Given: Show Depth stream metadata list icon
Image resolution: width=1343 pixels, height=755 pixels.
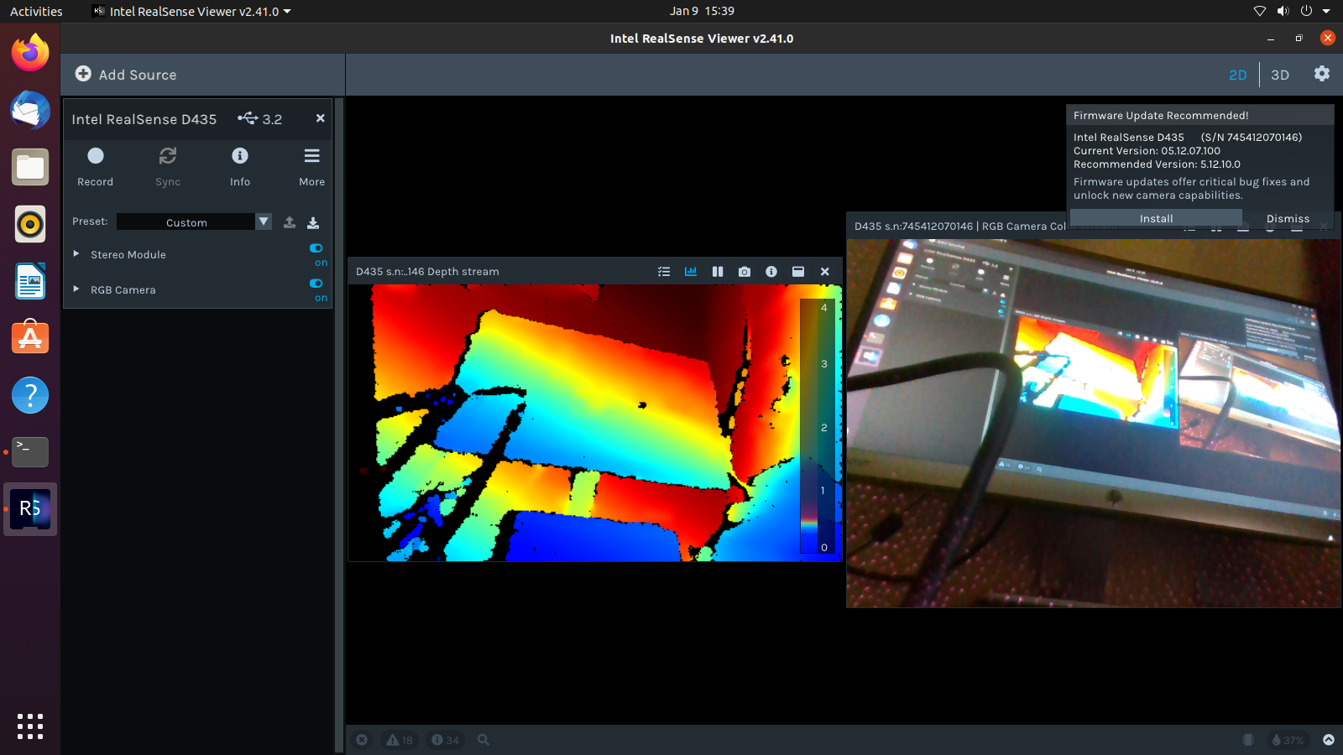Looking at the screenshot, I should (664, 271).
